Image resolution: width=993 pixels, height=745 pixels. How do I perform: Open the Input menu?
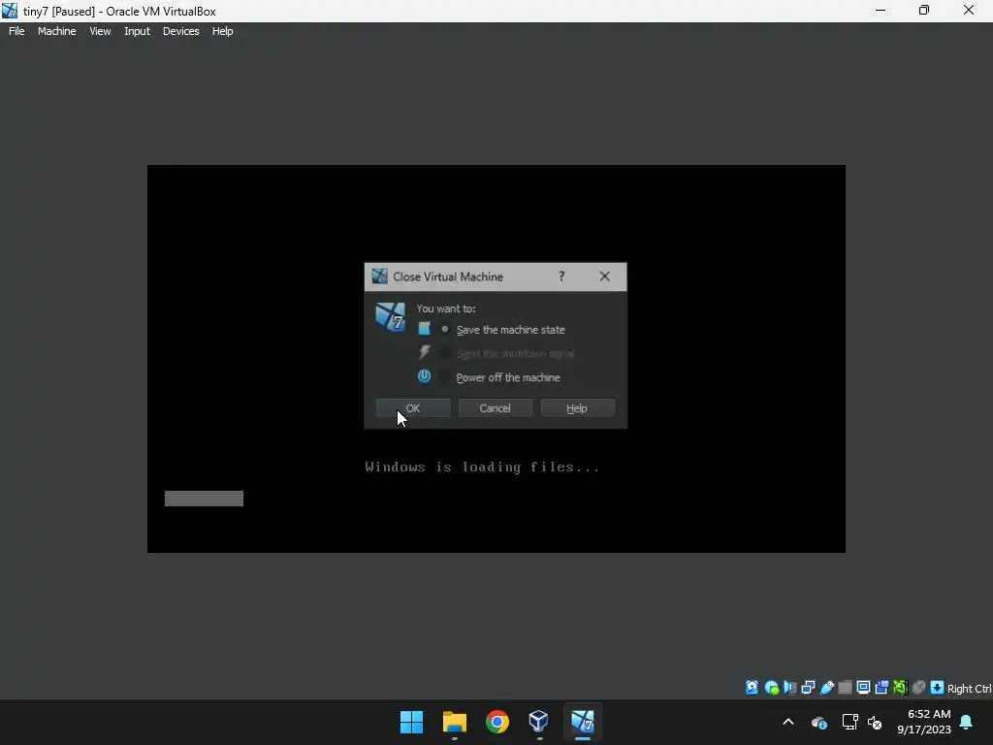[137, 31]
